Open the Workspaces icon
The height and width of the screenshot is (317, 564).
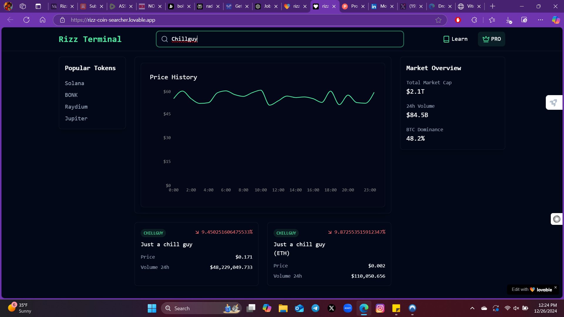[23, 6]
